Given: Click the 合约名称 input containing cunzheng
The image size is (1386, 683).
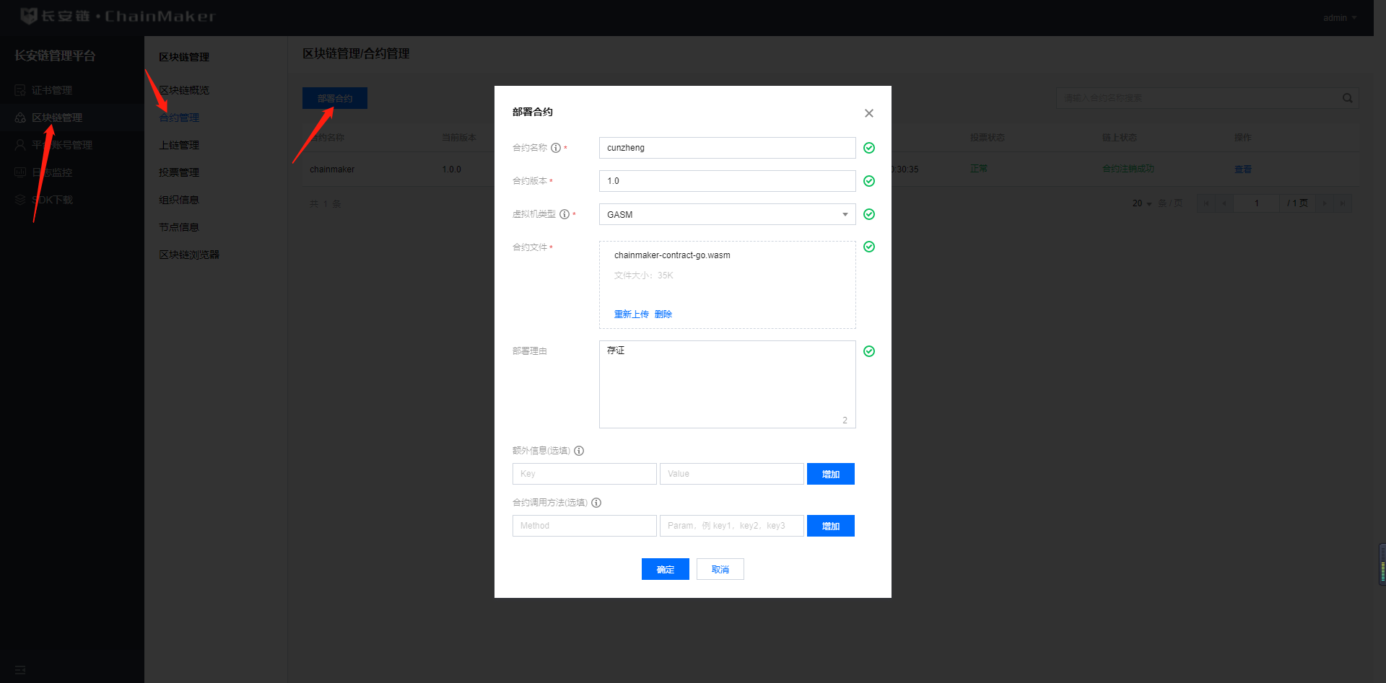Looking at the screenshot, I should coord(727,148).
